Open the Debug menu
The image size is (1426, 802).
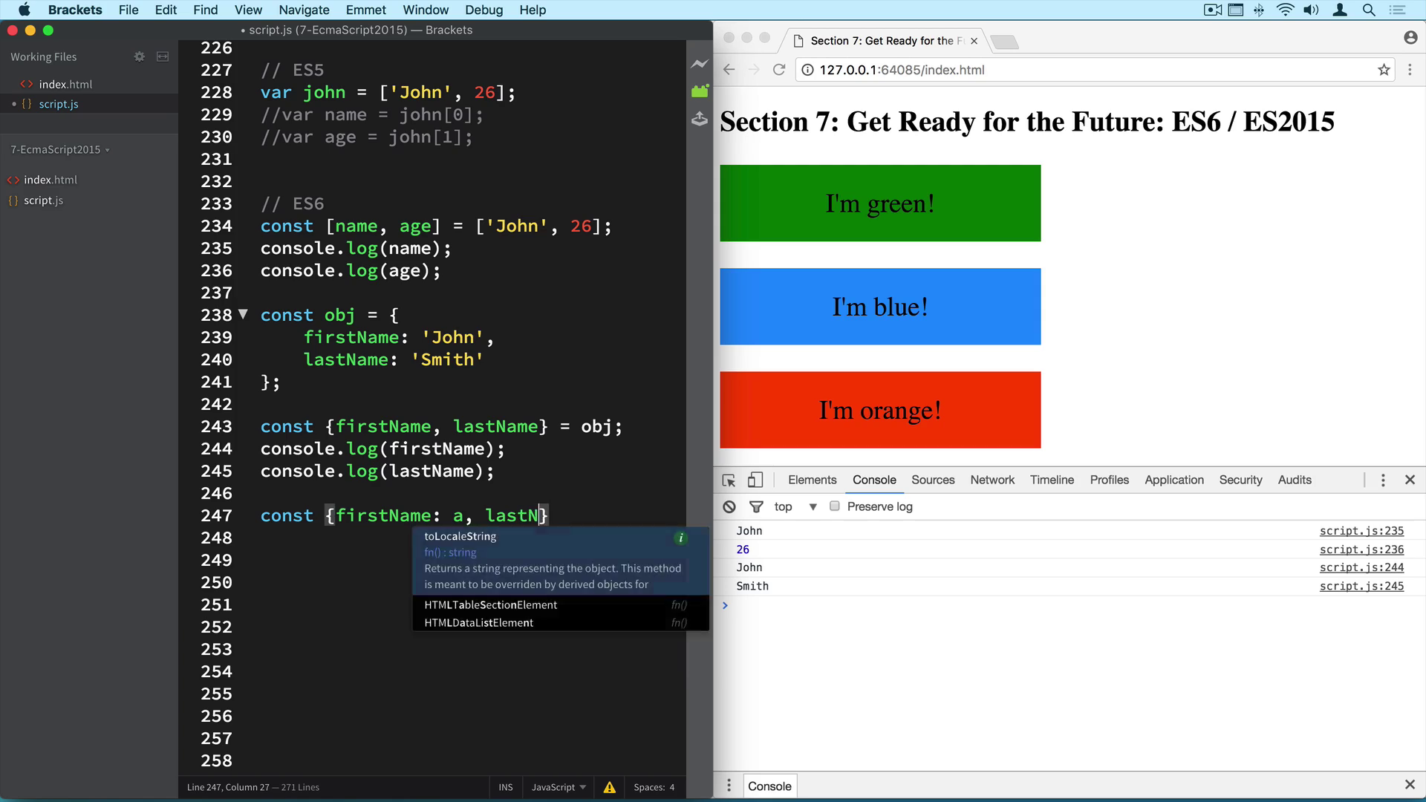tap(484, 10)
